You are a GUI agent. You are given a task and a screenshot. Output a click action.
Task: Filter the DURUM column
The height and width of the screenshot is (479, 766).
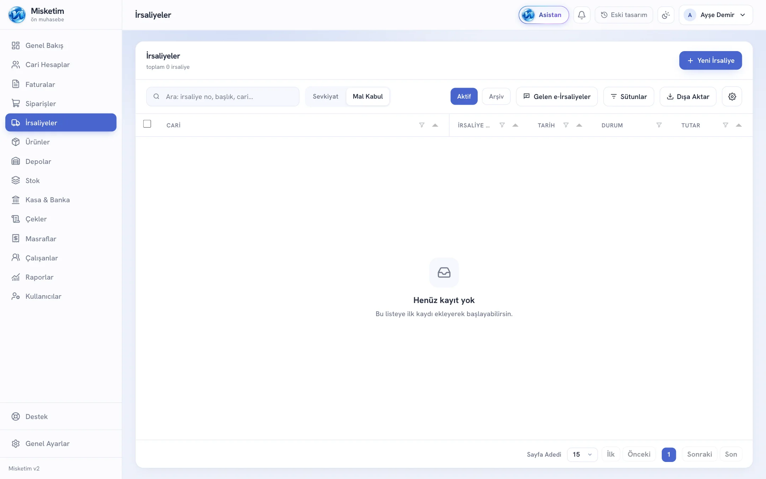(x=659, y=125)
